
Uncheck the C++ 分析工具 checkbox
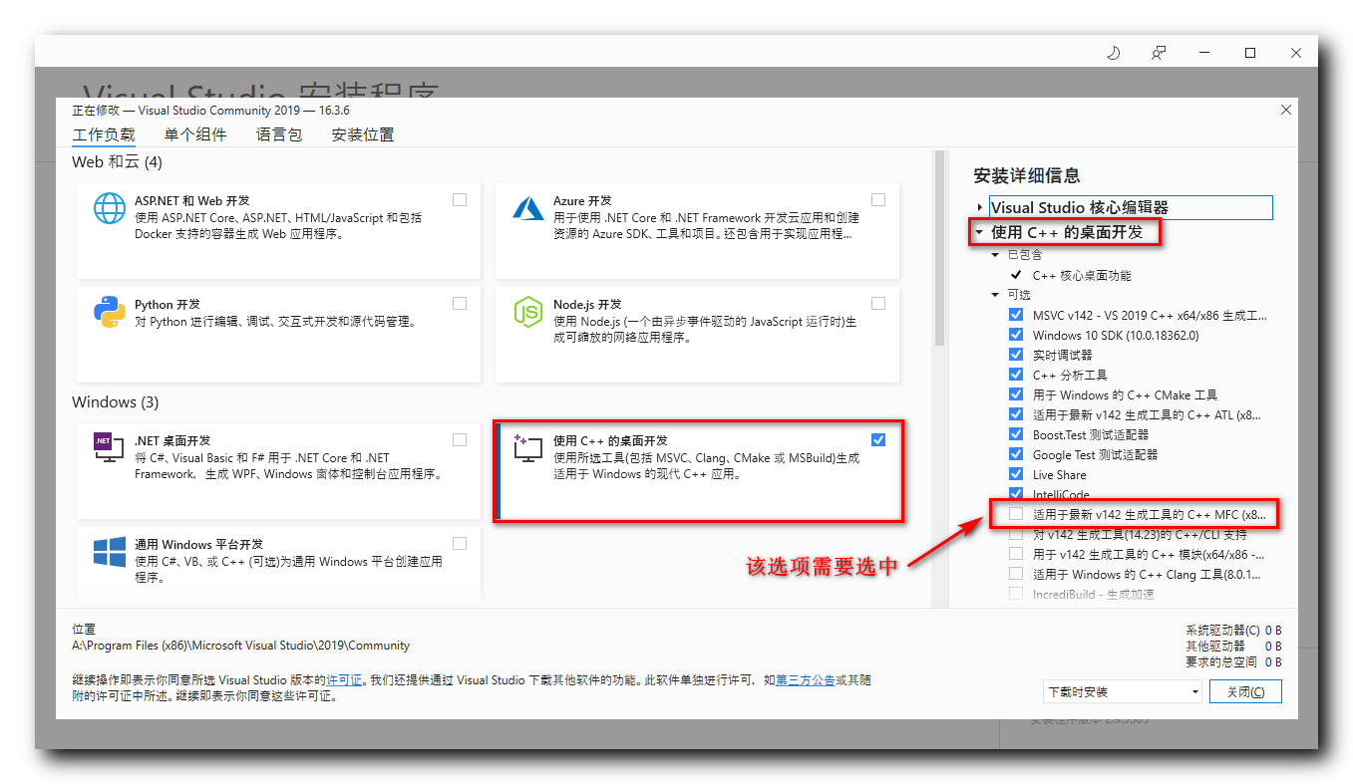point(1016,375)
